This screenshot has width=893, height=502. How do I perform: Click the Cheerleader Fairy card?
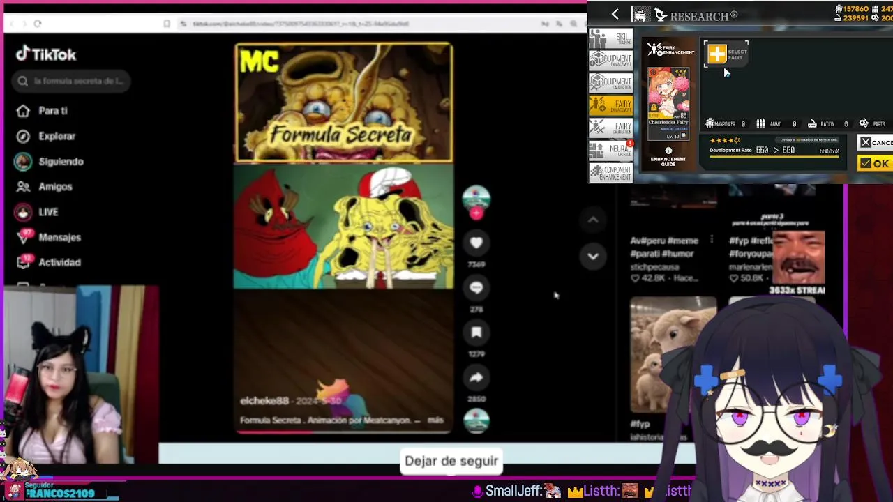point(668,104)
